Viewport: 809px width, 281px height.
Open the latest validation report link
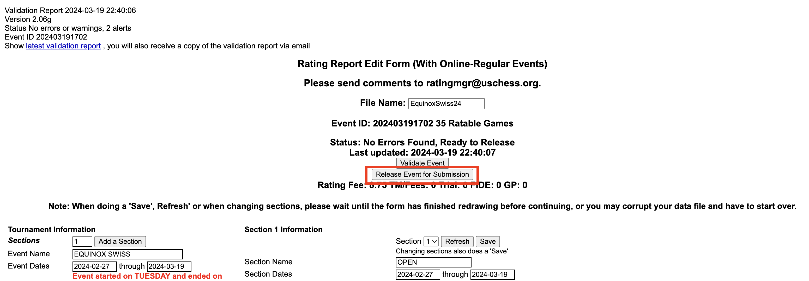click(63, 46)
